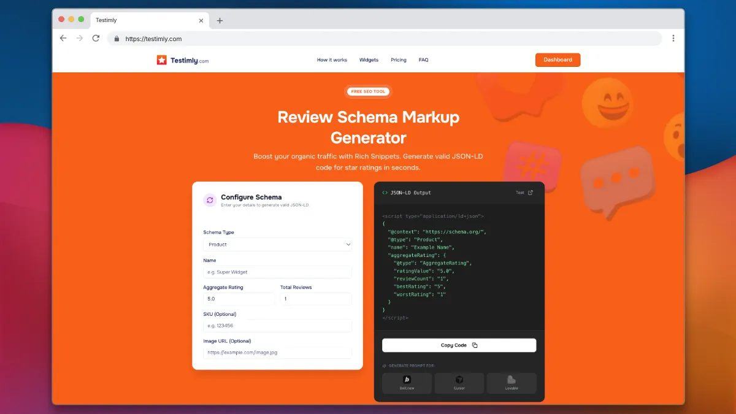736x414 pixels.
Task: Open the How it works menu item
Action: tap(332, 60)
